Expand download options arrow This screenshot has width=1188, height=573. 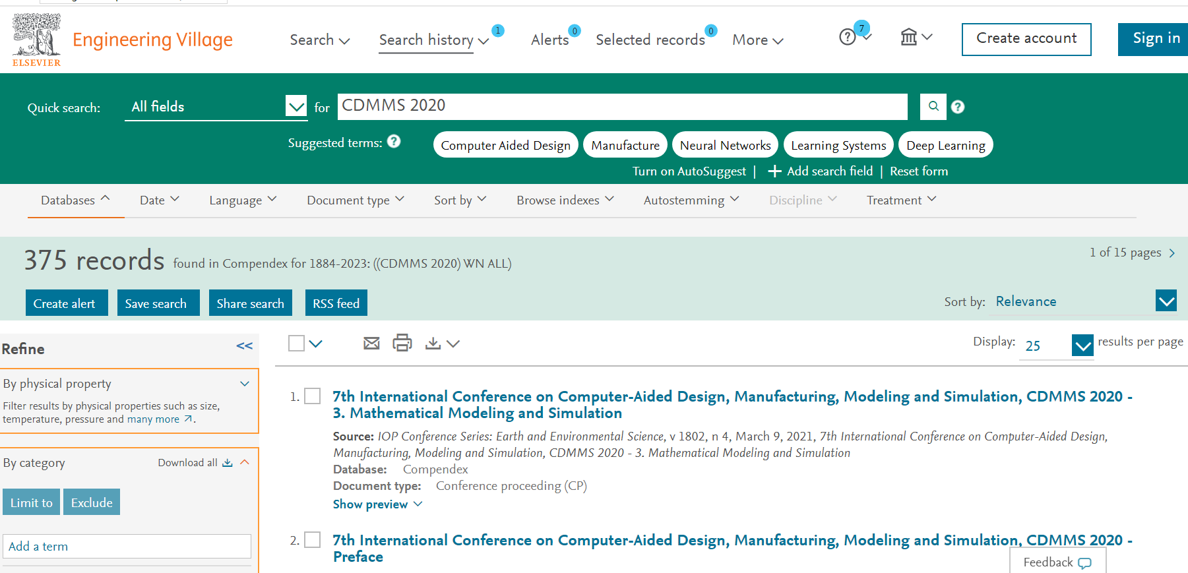[x=453, y=344]
